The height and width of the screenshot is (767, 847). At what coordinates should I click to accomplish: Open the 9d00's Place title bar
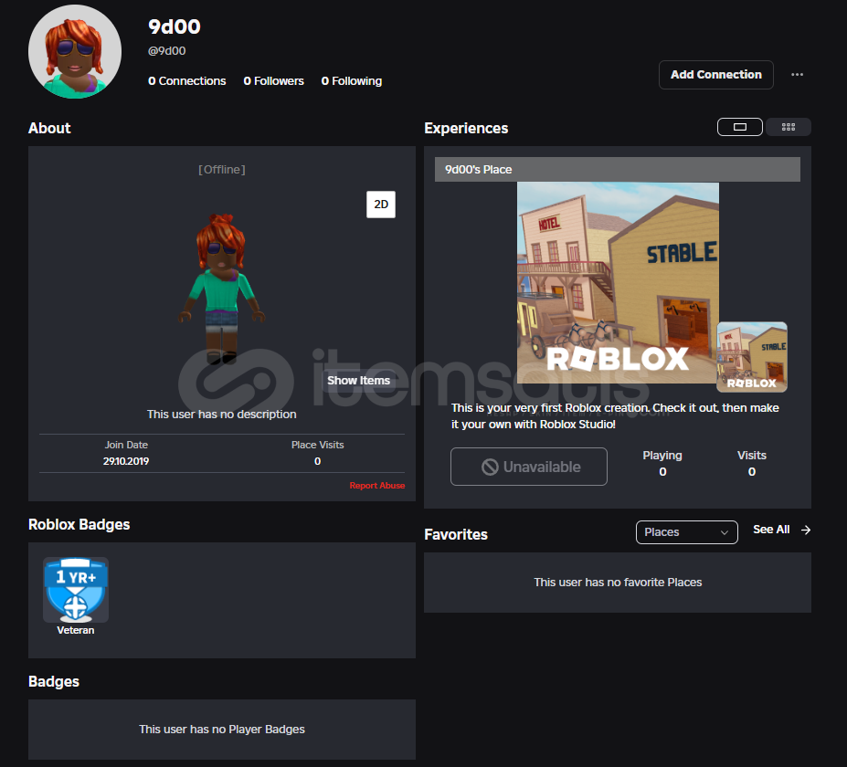618,170
